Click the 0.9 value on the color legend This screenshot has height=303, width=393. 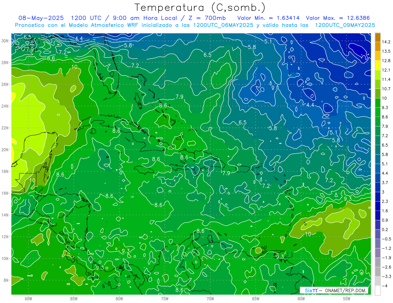point(385,220)
